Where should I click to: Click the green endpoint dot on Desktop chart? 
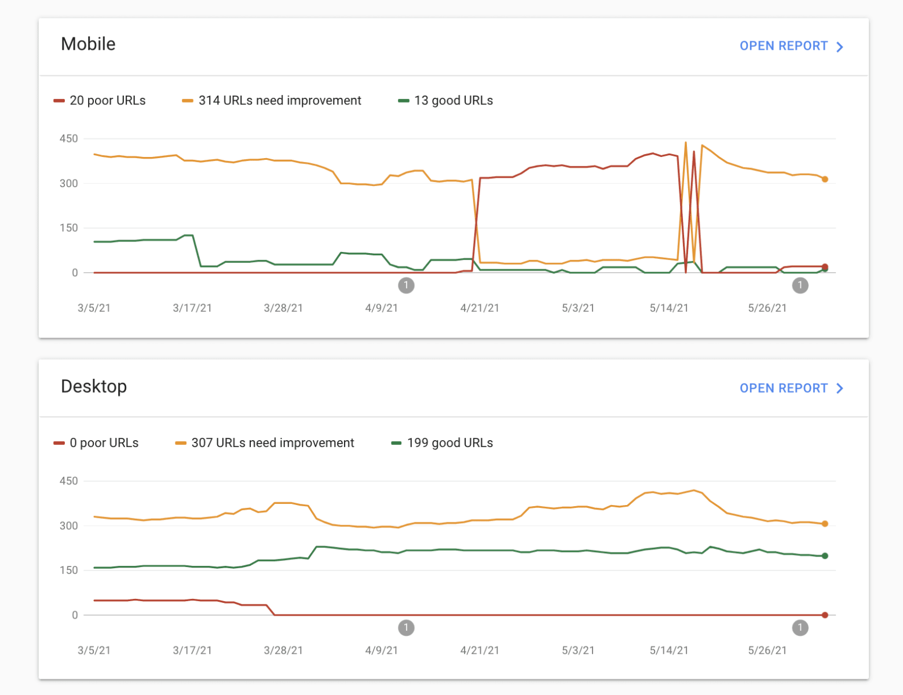point(825,556)
